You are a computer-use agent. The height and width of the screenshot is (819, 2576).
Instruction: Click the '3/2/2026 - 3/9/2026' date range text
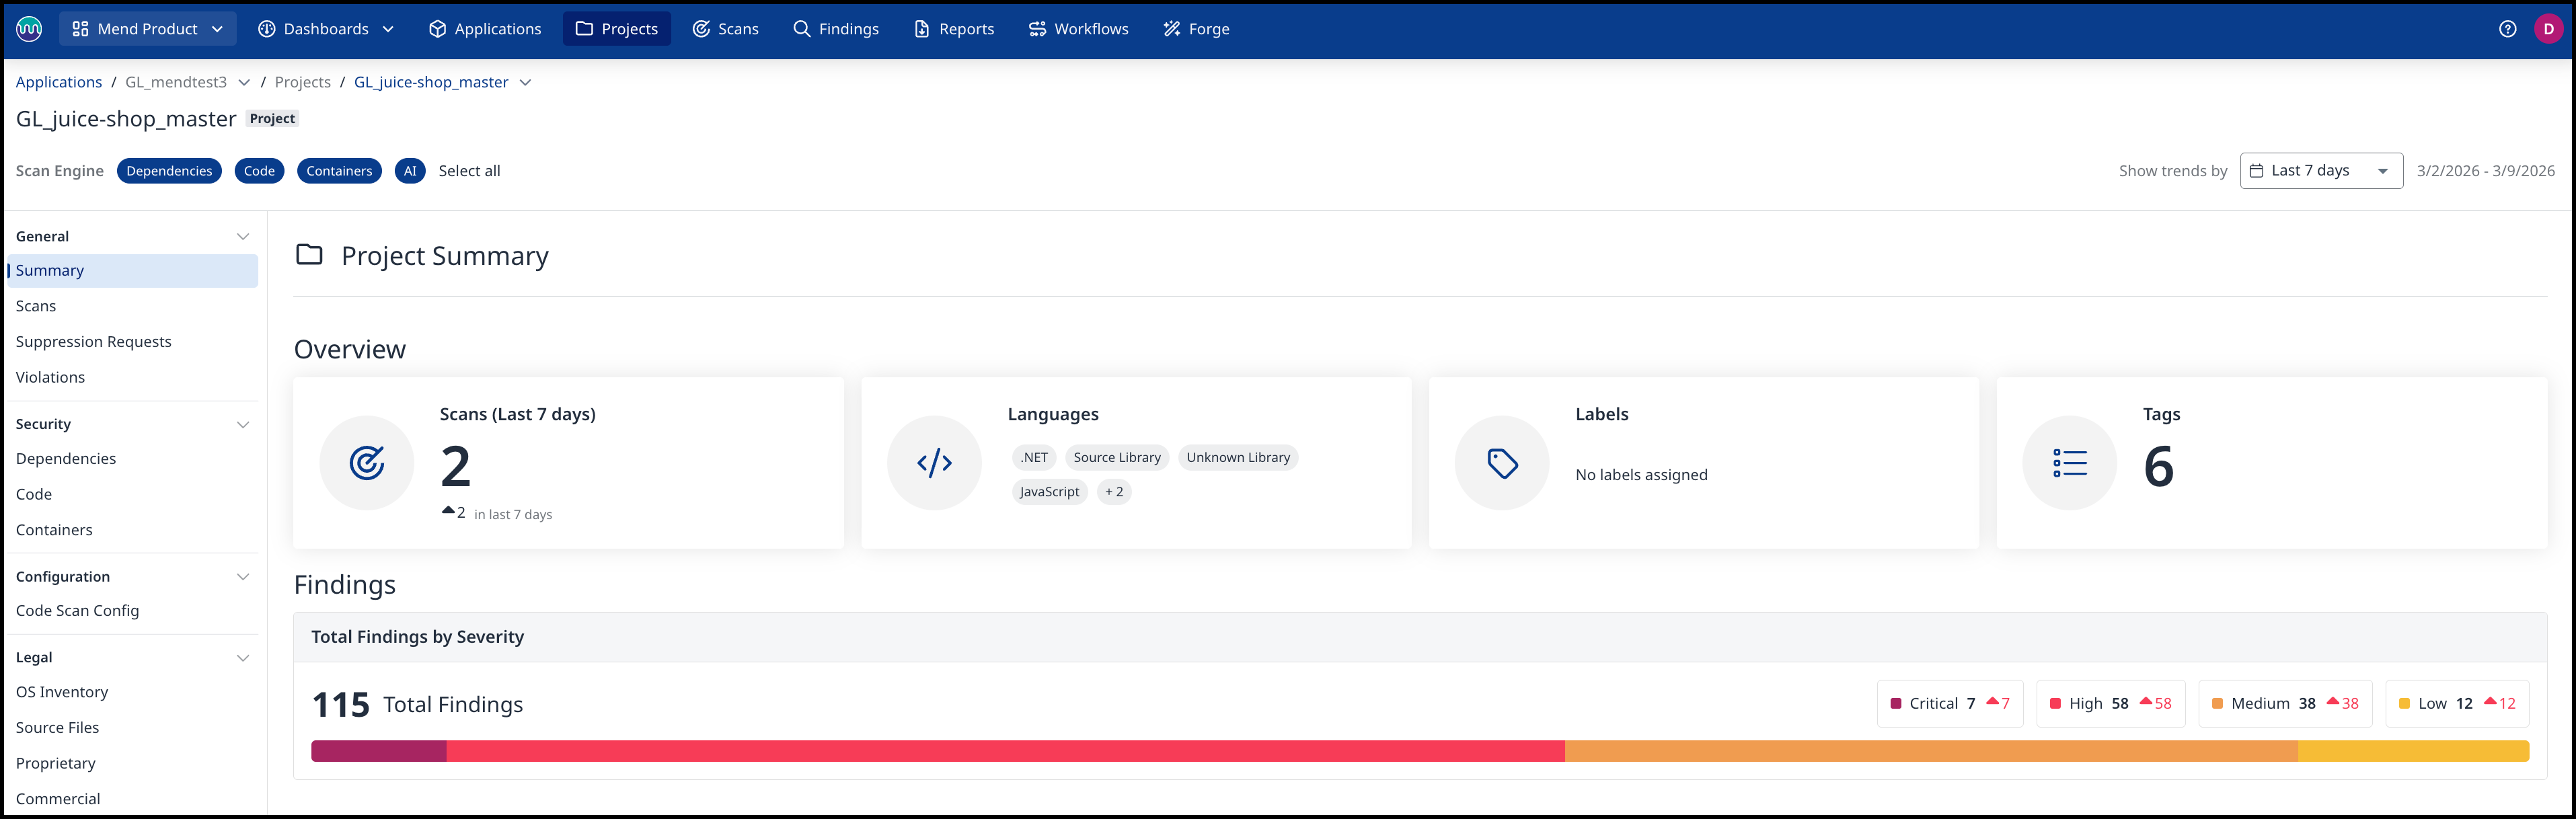[x=2485, y=171]
